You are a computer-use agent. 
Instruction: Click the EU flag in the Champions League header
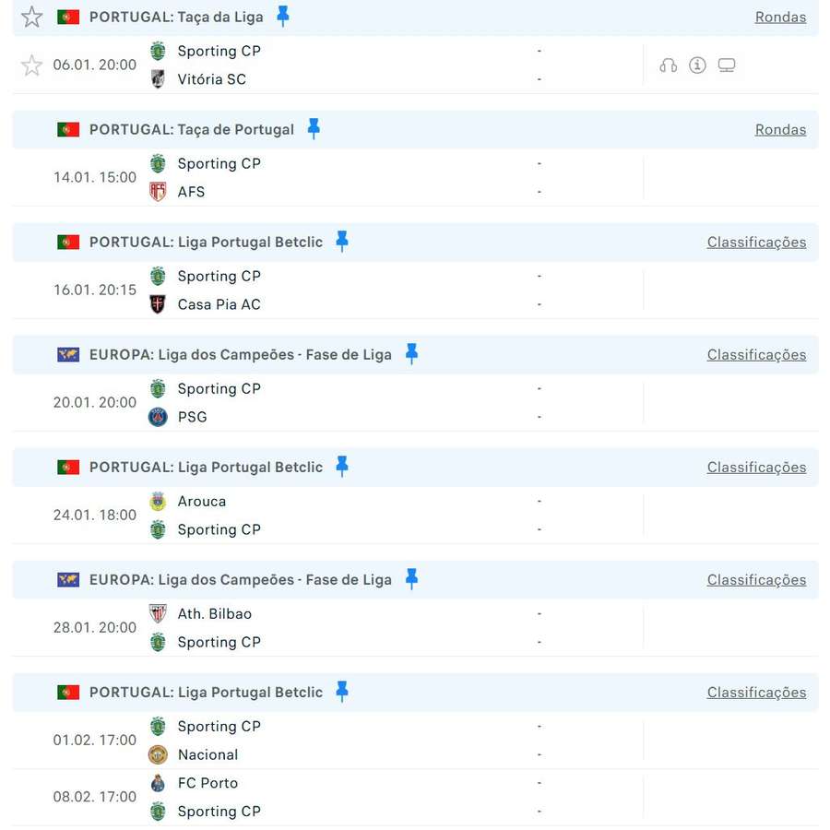[x=68, y=354]
